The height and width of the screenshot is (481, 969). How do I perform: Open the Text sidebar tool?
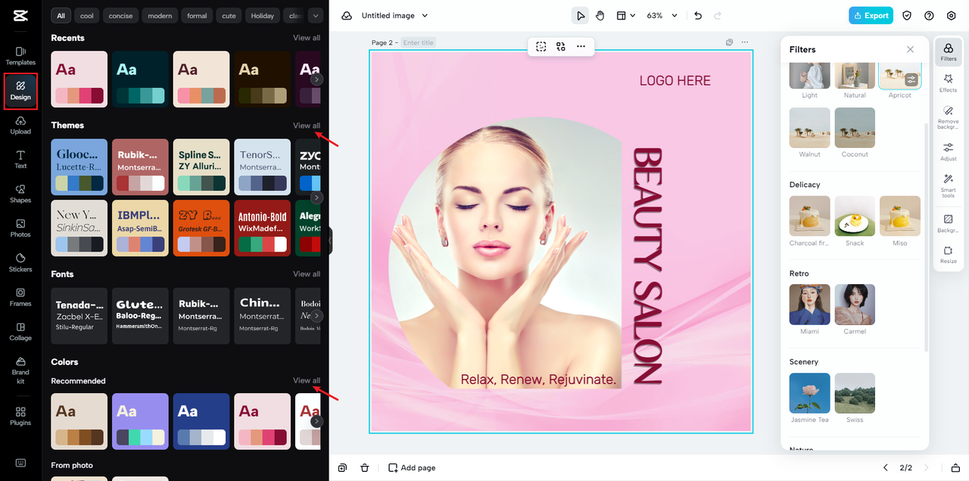pyautogui.click(x=20, y=159)
